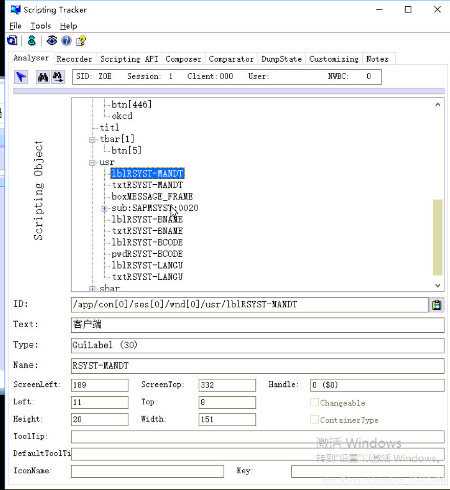Click the Find binoculars icon
Viewport: 450px width, 490px height.
42,77
